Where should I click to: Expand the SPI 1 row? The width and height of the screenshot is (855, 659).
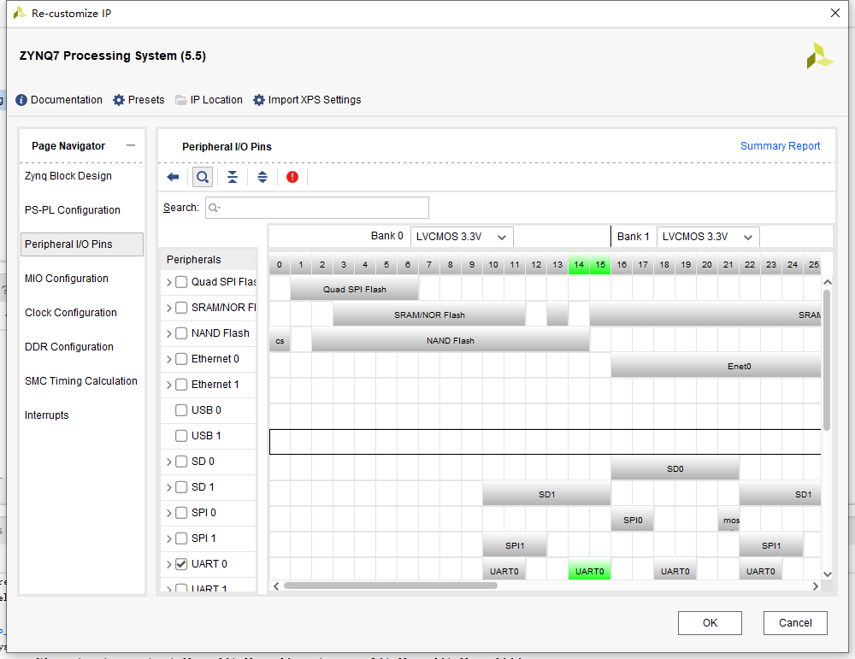[x=169, y=538]
